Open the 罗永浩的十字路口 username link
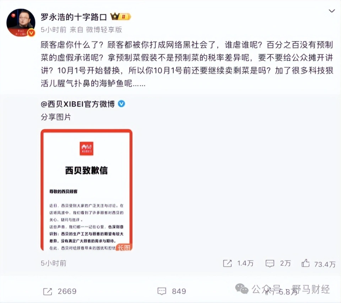 coord(74,17)
